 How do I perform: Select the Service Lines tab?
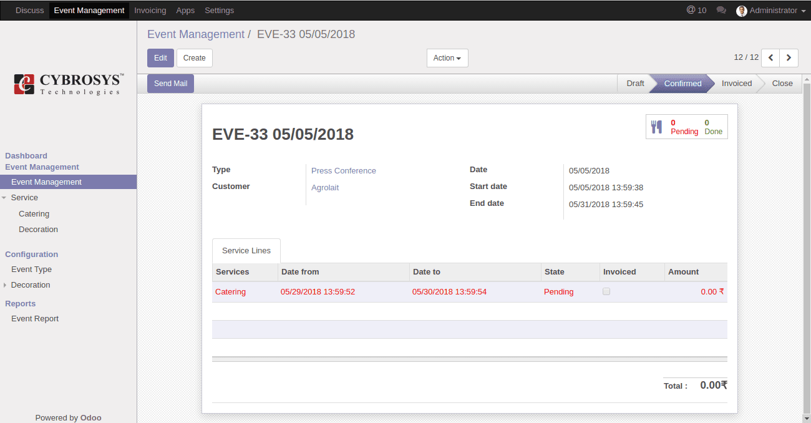[x=246, y=251]
